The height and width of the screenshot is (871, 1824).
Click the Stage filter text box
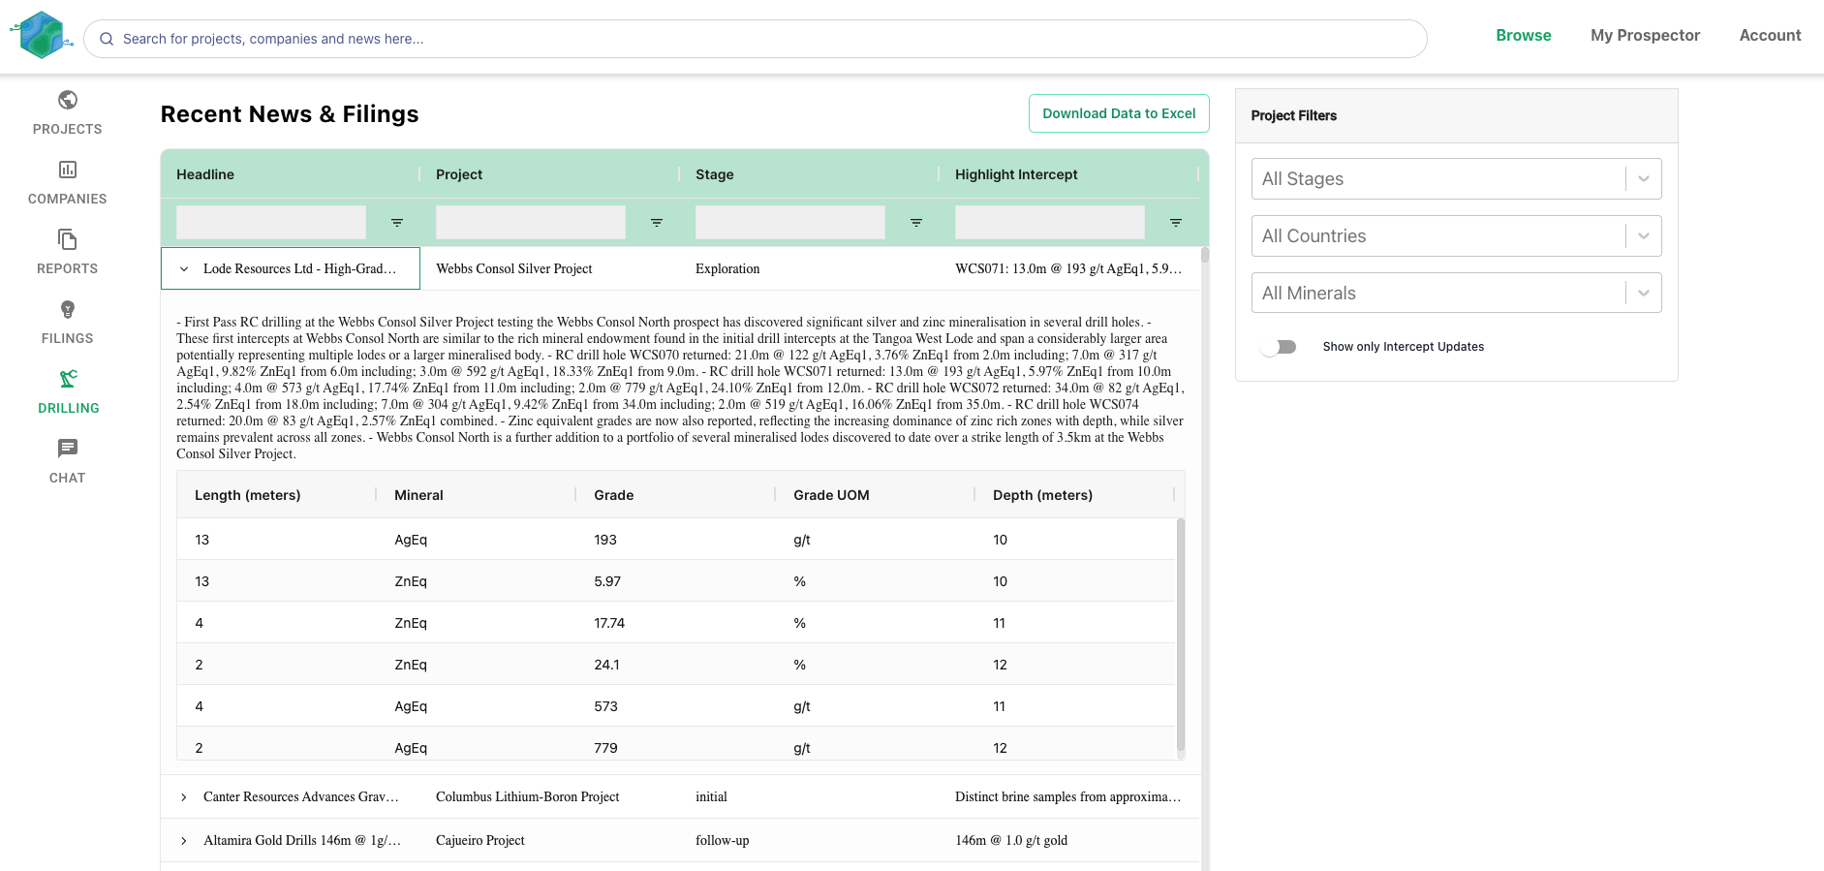click(790, 223)
